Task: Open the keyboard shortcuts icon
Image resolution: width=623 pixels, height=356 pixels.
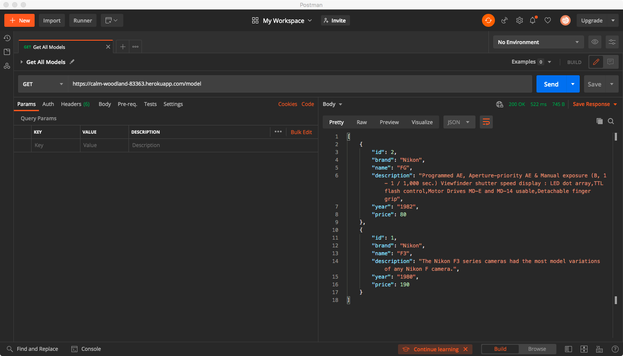Action: coord(599,349)
